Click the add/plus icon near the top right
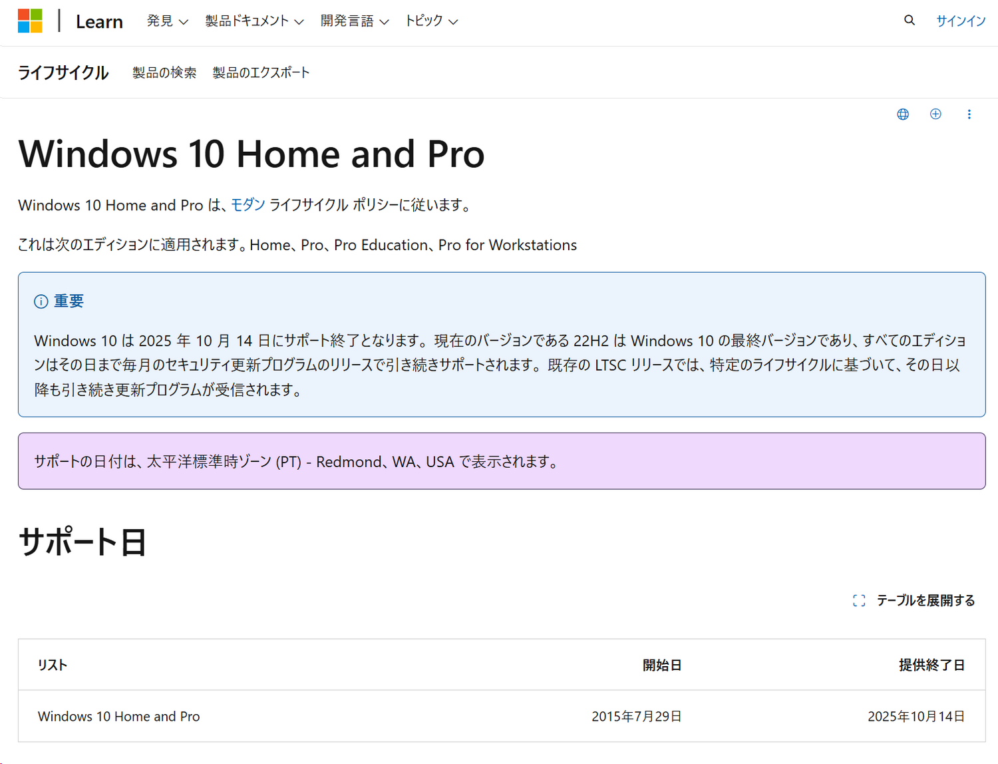Image resolution: width=998 pixels, height=764 pixels. 936,114
